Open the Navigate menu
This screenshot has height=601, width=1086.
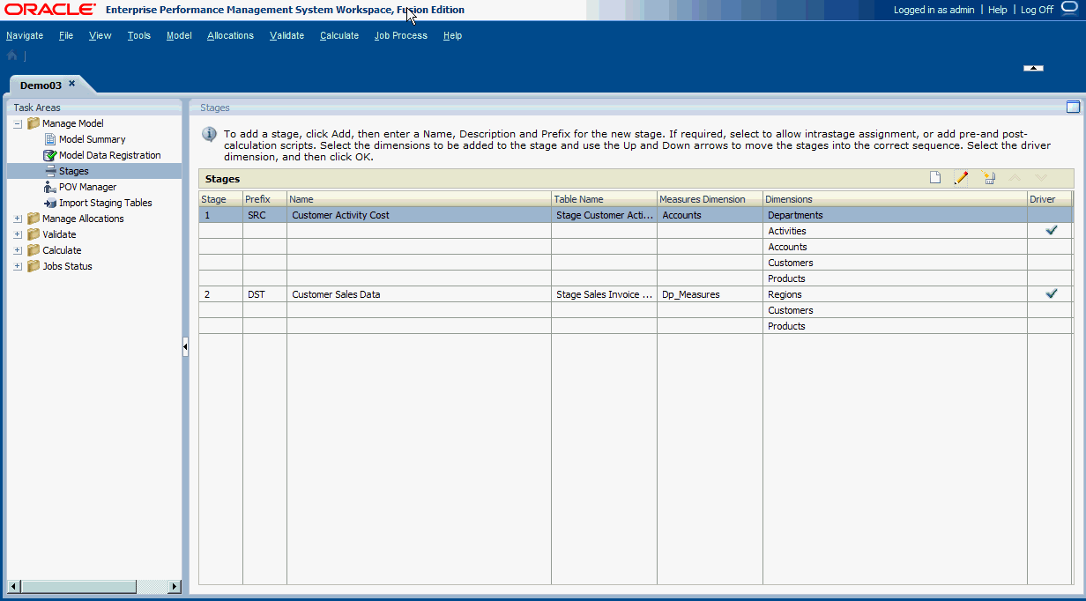coord(25,35)
